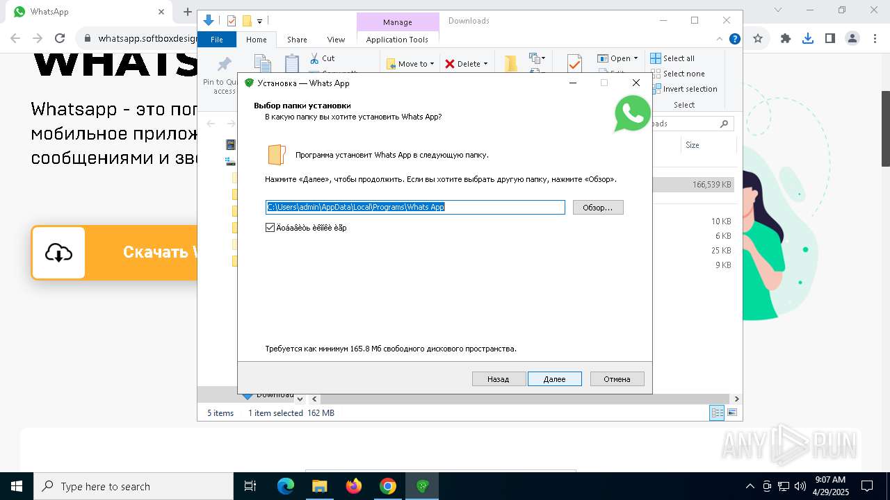Open the Move to dropdown

tap(410, 64)
